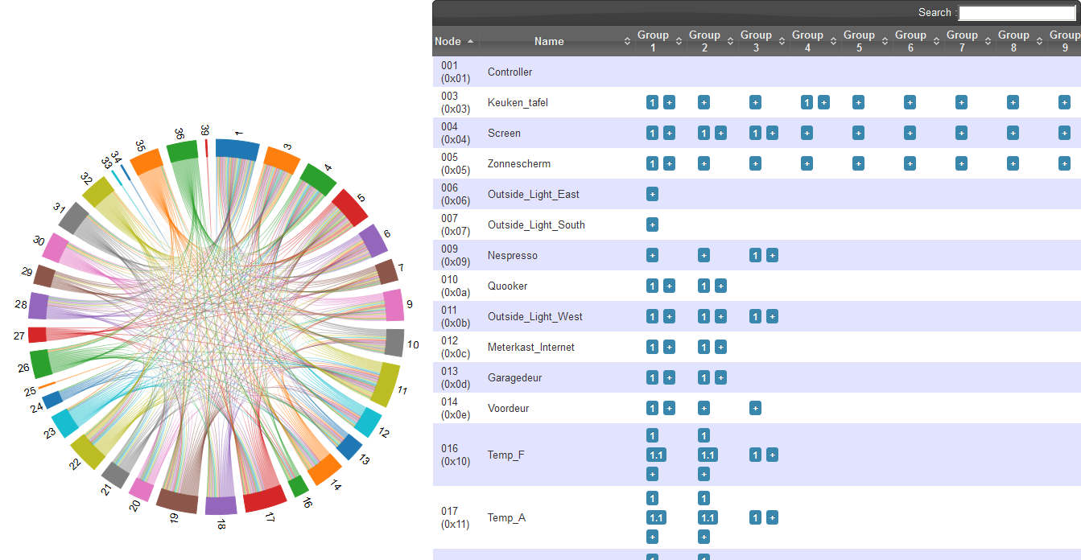Image resolution: width=1081 pixels, height=560 pixels.
Task: Sort table by Group 4 column
Action: point(813,41)
